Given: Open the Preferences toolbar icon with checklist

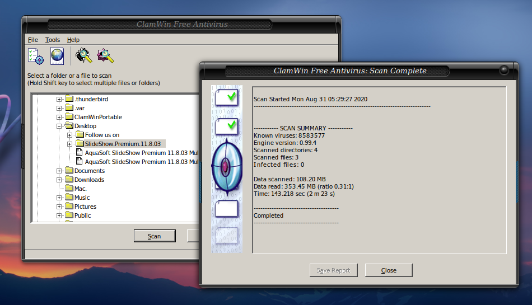Looking at the screenshot, I should pyautogui.click(x=36, y=56).
